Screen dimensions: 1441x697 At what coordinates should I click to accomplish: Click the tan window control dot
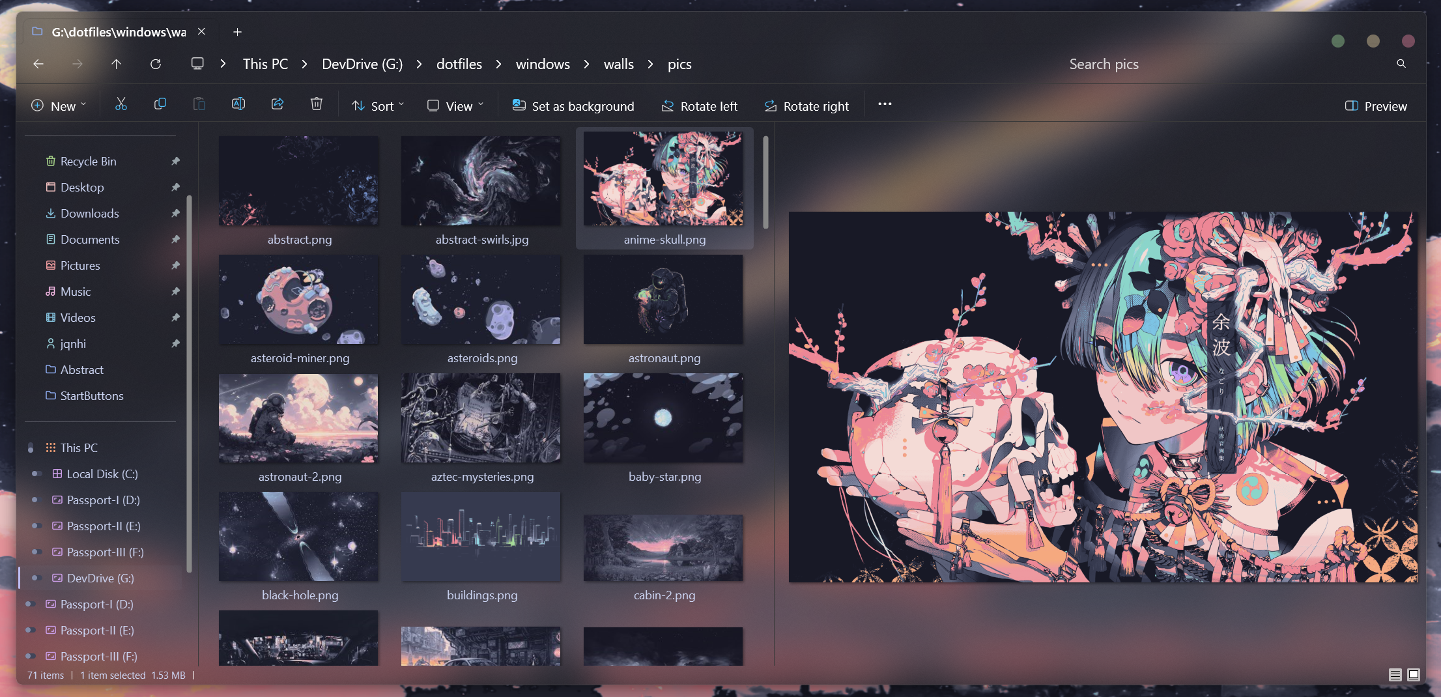[x=1373, y=41]
